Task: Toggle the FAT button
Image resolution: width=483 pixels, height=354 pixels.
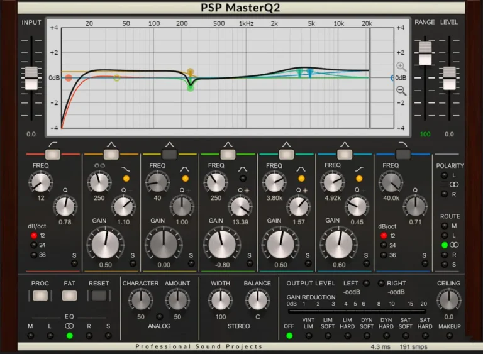Action: pyautogui.click(x=69, y=296)
